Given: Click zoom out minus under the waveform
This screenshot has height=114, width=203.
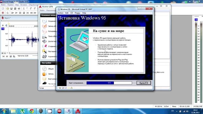Looking at the screenshot, I should (x=5, y=53).
